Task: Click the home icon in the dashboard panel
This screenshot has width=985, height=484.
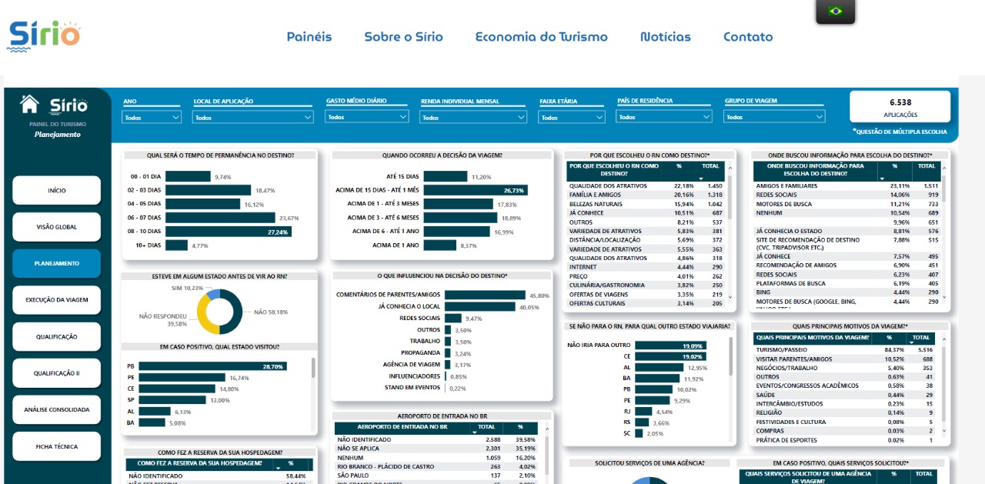Action: point(30,103)
